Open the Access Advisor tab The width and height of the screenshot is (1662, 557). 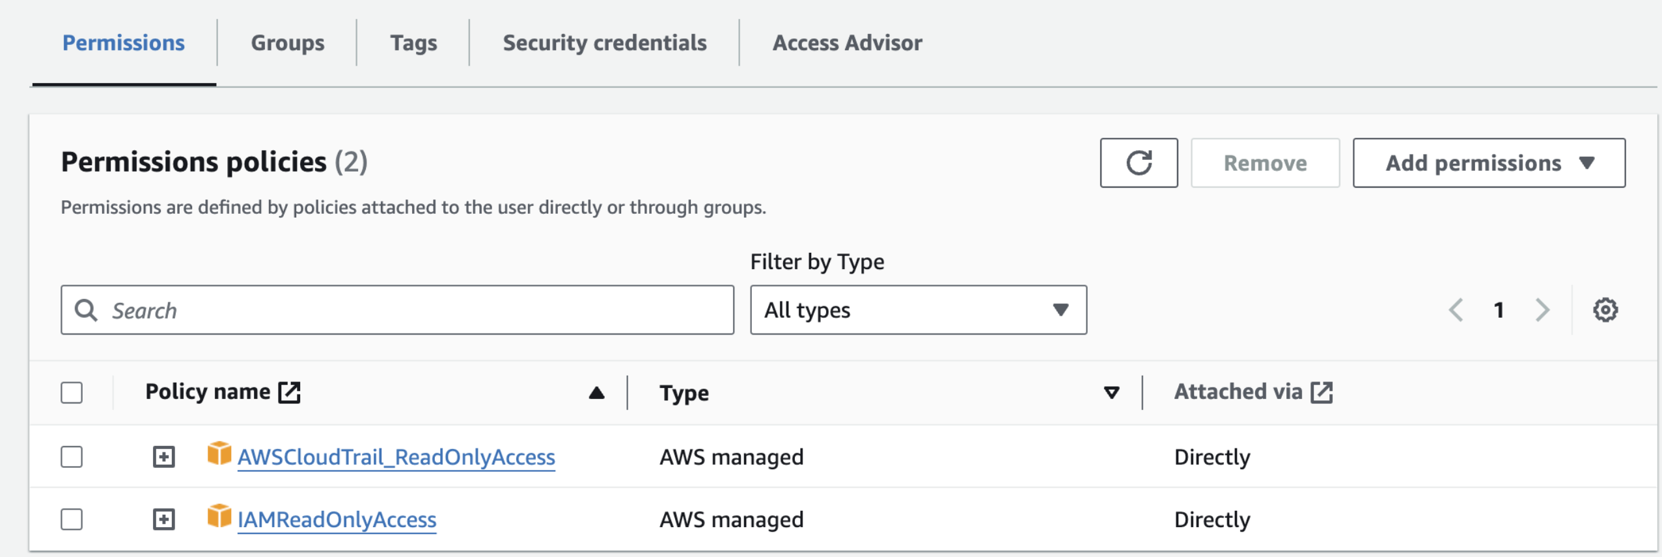(x=848, y=43)
